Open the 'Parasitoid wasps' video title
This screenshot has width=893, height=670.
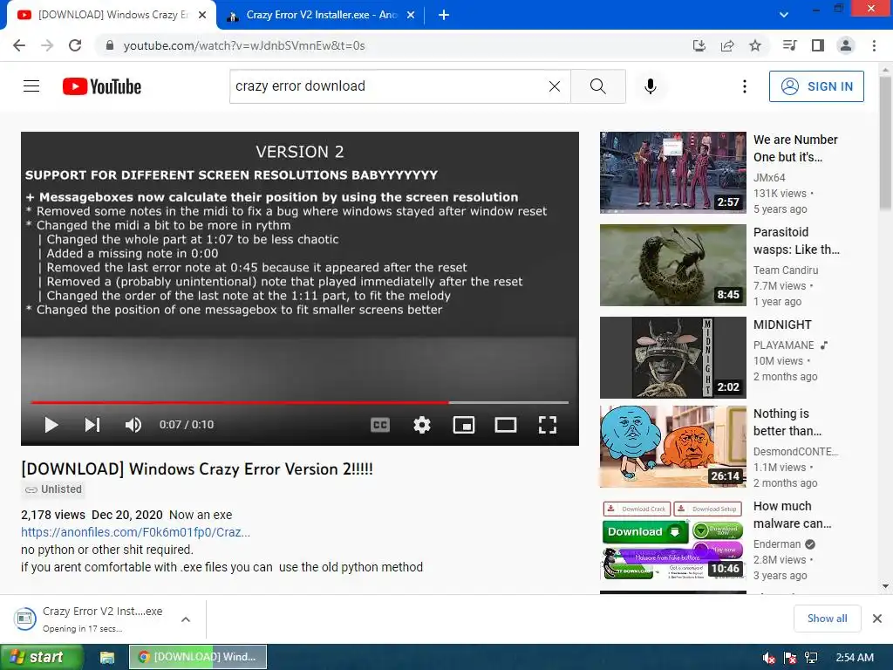click(x=796, y=241)
